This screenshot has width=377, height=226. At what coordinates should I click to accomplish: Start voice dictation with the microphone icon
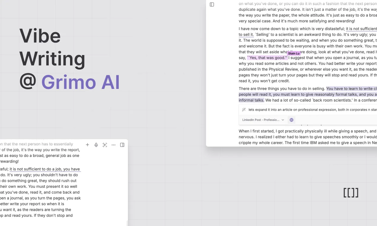[x=96, y=145]
